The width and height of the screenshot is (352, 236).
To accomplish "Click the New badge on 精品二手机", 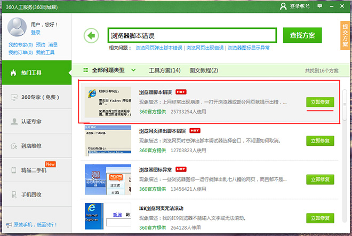I will (50, 164).
